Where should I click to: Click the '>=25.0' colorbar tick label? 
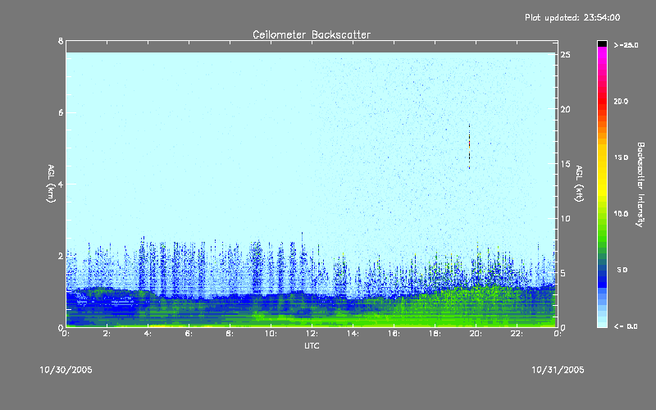coord(626,45)
